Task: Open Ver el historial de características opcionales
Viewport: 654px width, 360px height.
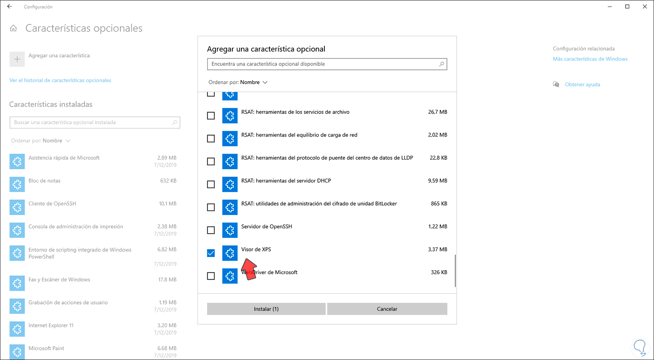Action: pyautogui.click(x=60, y=80)
